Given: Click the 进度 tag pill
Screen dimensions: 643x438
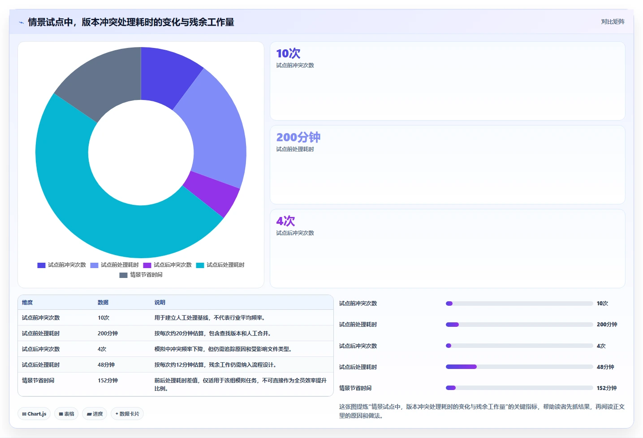Looking at the screenshot, I should [95, 414].
